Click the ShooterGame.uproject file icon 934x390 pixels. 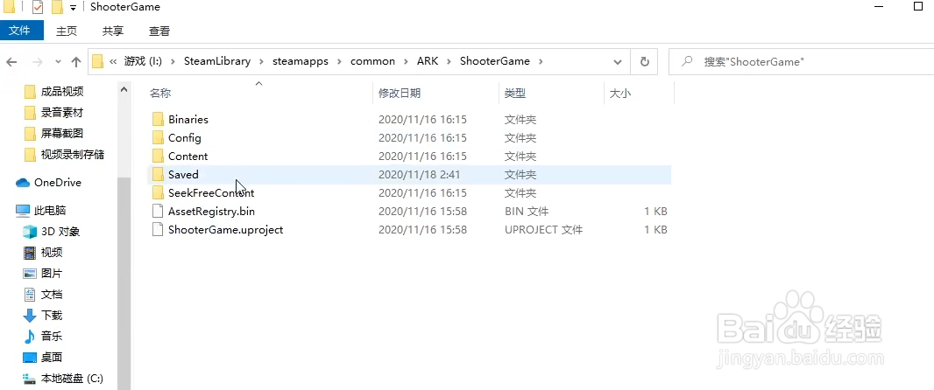pyautogui.click(x=157, y=229)
